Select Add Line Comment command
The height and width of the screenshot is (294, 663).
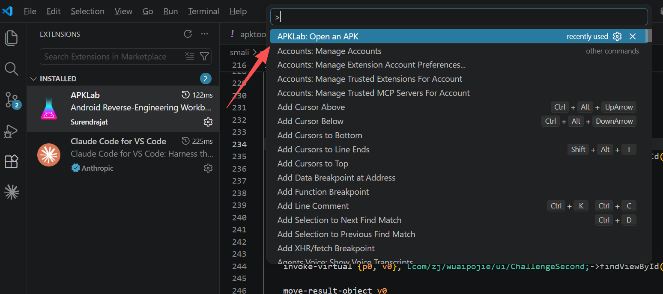click(457, 206)
